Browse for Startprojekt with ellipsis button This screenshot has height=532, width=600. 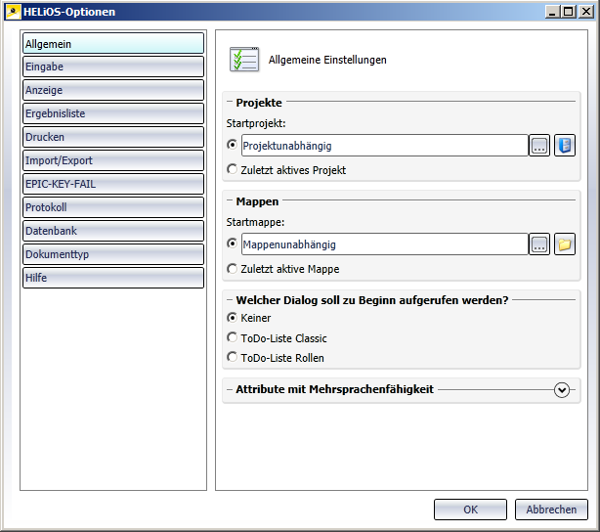coord(539,146)
